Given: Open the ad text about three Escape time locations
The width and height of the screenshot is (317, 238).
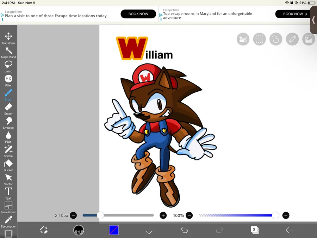Looking at the screenshot, I should point(56,16).
